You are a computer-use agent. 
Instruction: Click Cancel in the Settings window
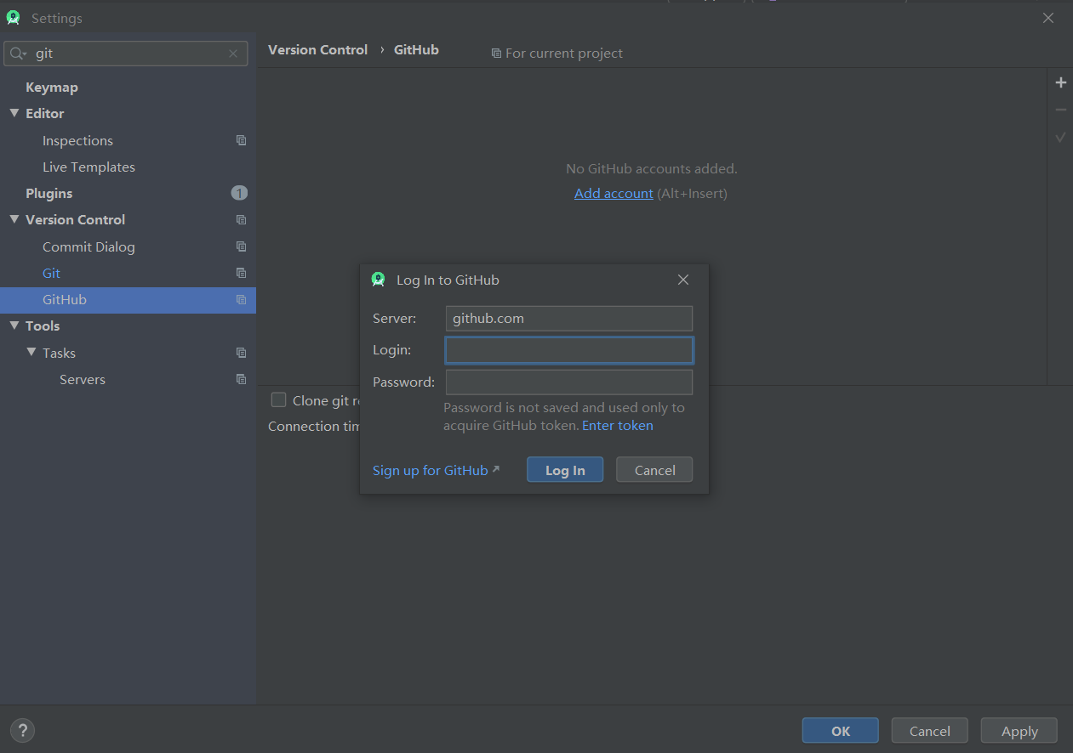[930, 731]
